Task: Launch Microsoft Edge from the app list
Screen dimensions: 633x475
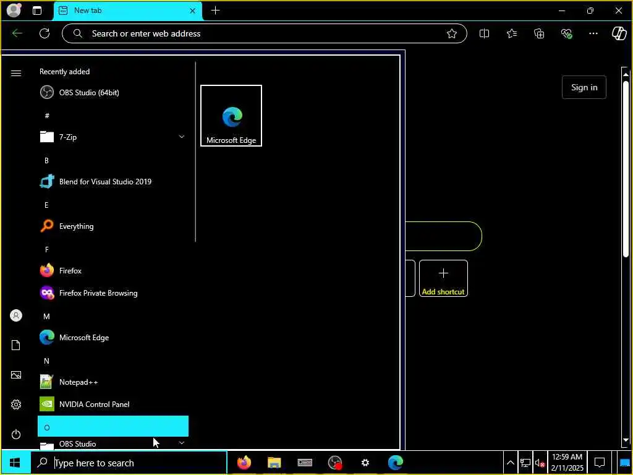Action: (x=113, y=337)
